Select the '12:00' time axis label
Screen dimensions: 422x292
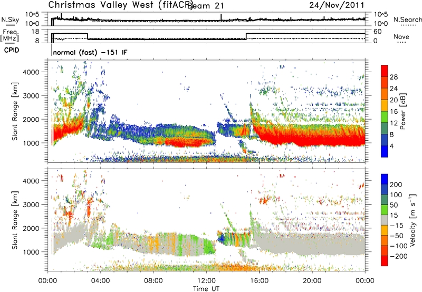pyautogui.click(x=206, y=281)
